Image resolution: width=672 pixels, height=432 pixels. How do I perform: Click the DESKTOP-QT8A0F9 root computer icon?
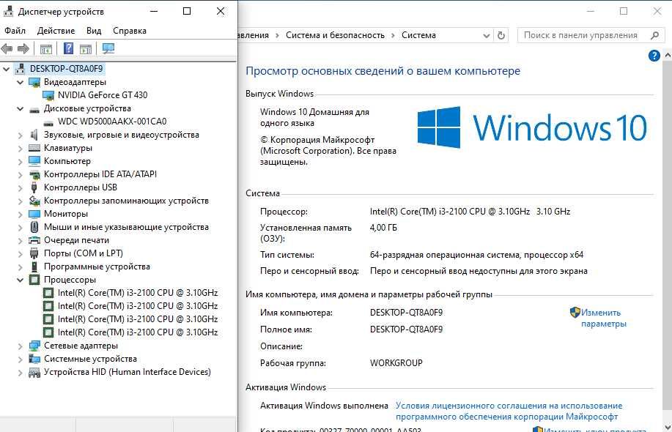click(20, 69)
